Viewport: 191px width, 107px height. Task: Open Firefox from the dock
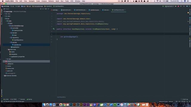[x=135, y=105]
